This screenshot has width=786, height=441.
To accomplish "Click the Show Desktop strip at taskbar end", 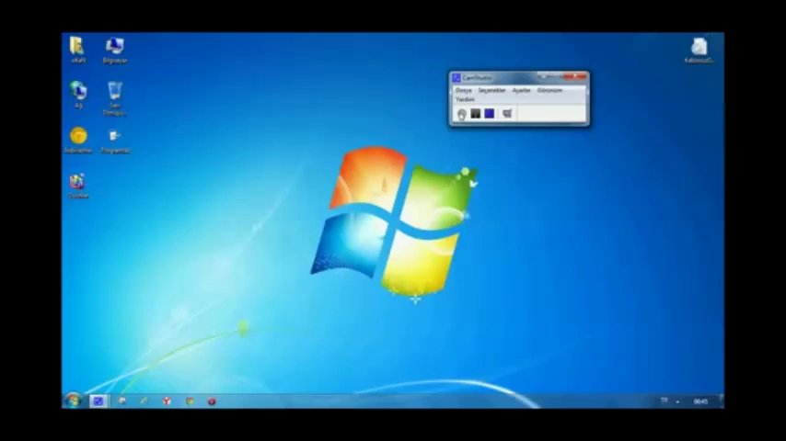I will (722, 401).
